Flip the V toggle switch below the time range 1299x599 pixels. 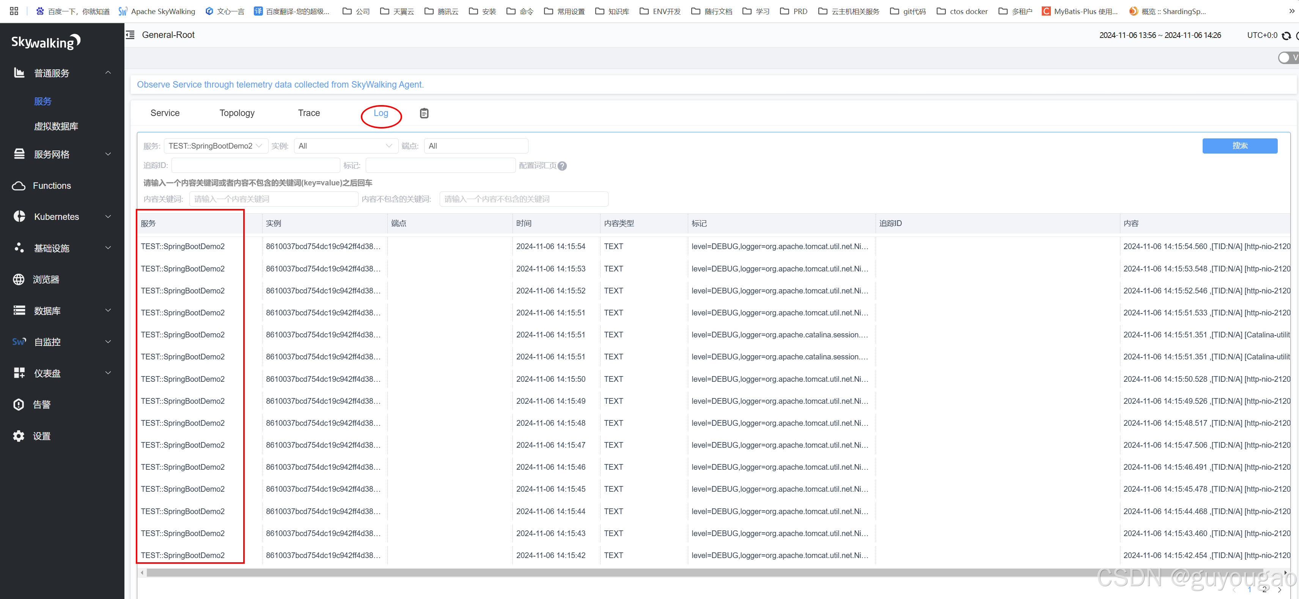pos(1285,57)
